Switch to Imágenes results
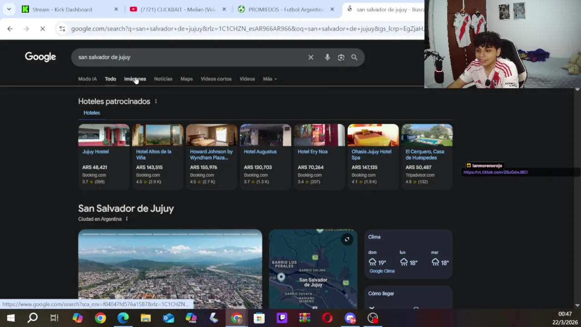581x327 pixels. click(x=135, y=79)
